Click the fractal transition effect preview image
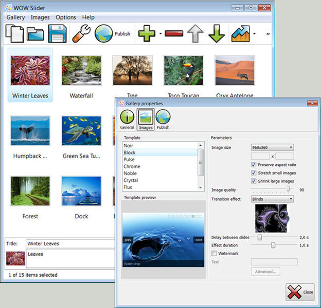Viewport: 321px width, 308px height. 272,218
